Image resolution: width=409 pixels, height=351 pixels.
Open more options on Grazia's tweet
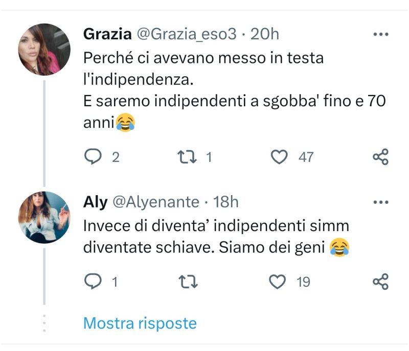coord(381,34)
